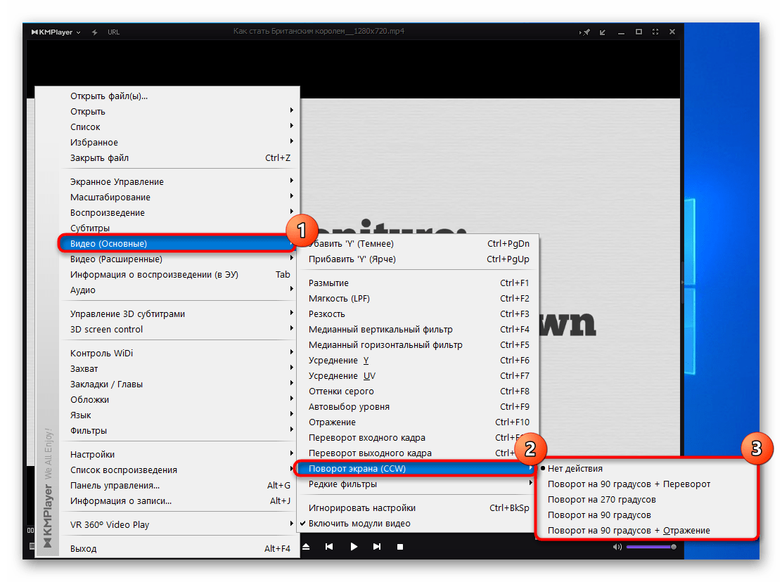Image resolution: width=782 pixels, height=582 pixels.
Task: Open 'Список воспроизведения' entry
Action: [x=178, y=470]
